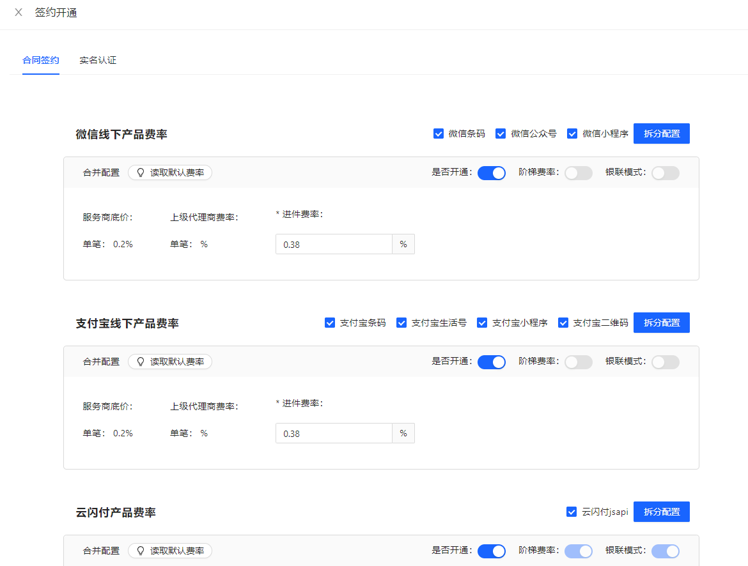Close the 签约开通 panel with X icon
748x566 pixels.
[x=19, y=13]
